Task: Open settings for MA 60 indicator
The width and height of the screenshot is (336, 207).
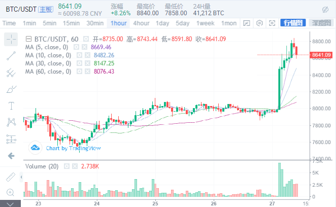Action: click(79, 72)
